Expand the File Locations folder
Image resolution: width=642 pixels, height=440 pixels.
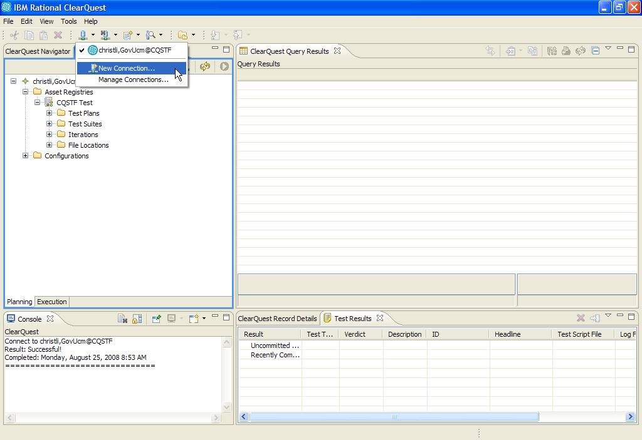point(49,145)
